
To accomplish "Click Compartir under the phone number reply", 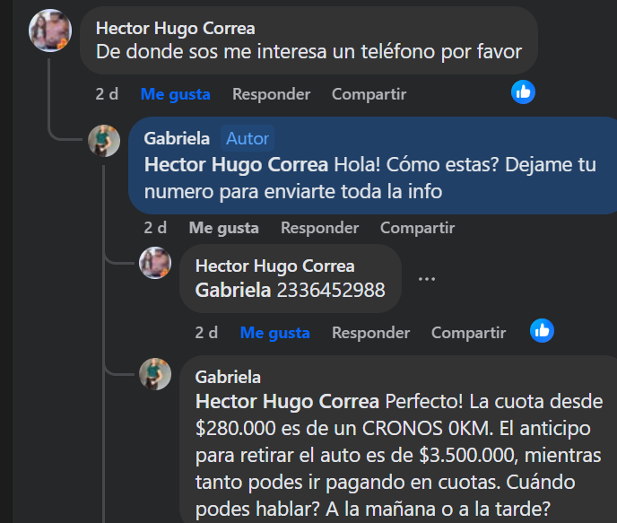I will [468, 333].
